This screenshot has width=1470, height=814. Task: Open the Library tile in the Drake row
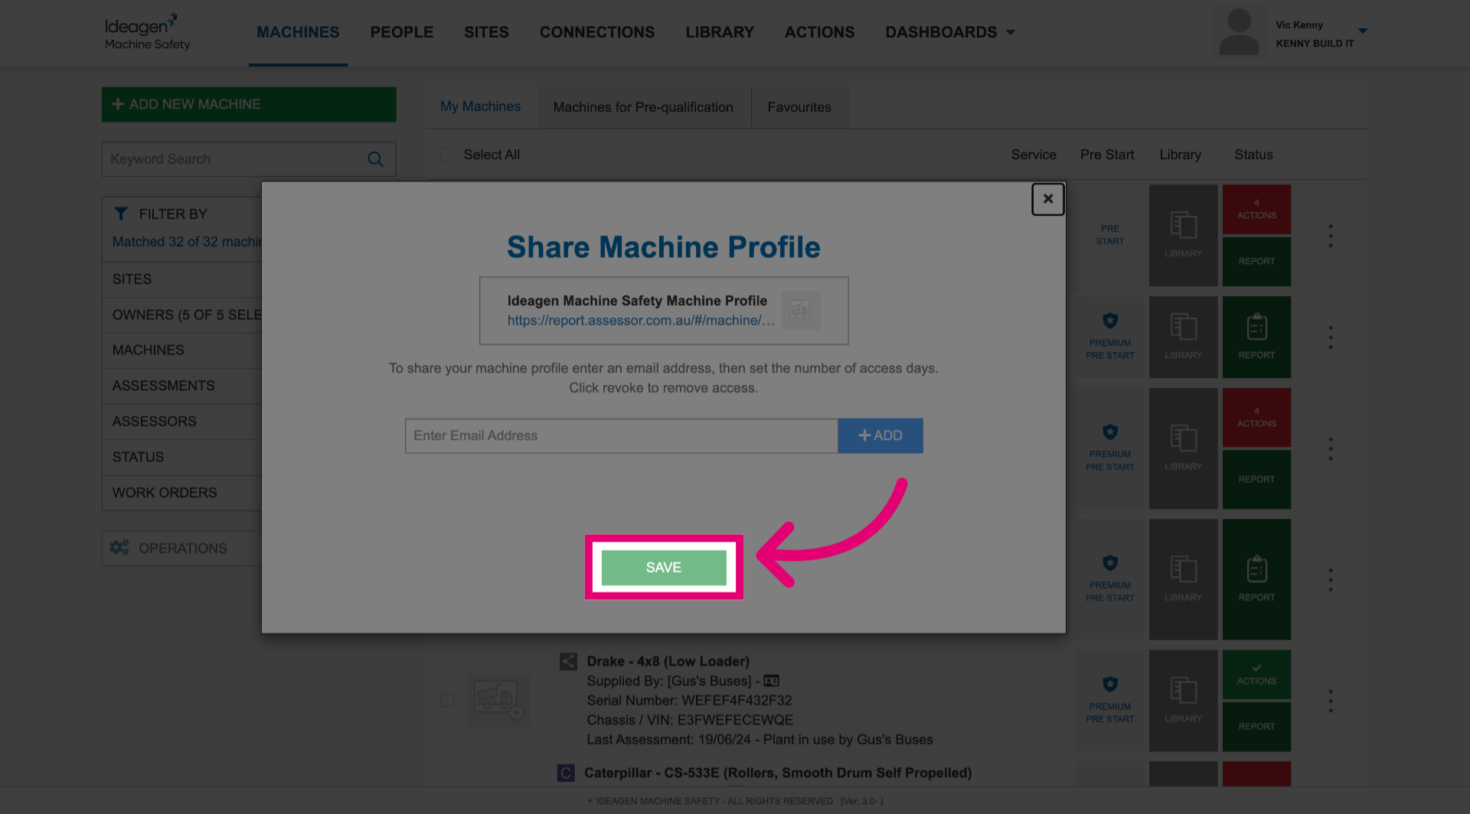pyautogui.click(x=1183, y=700)
